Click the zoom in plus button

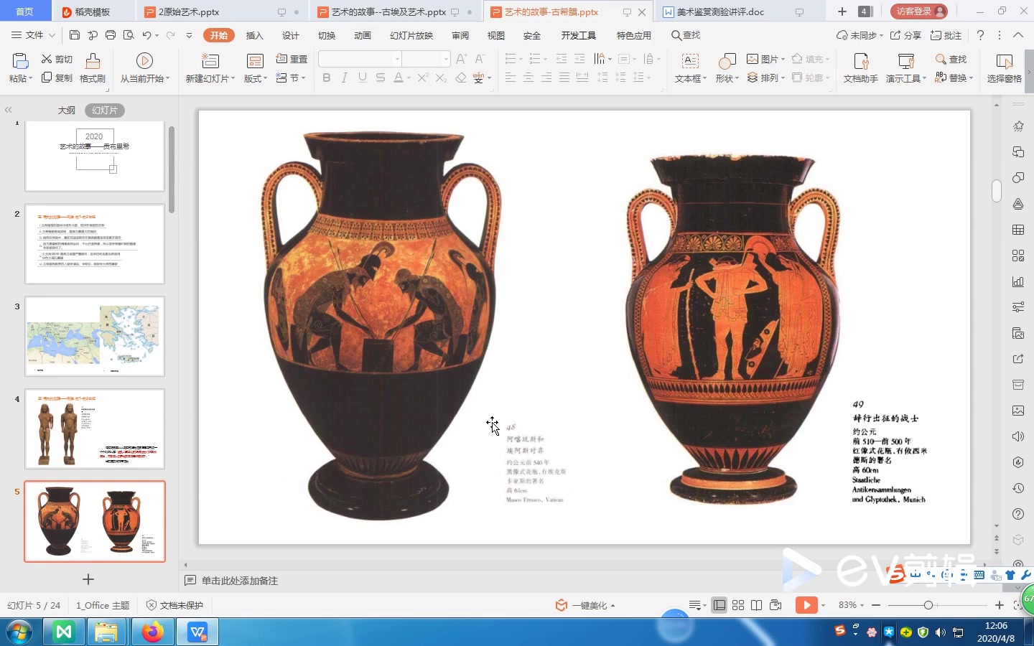[999, 605]
